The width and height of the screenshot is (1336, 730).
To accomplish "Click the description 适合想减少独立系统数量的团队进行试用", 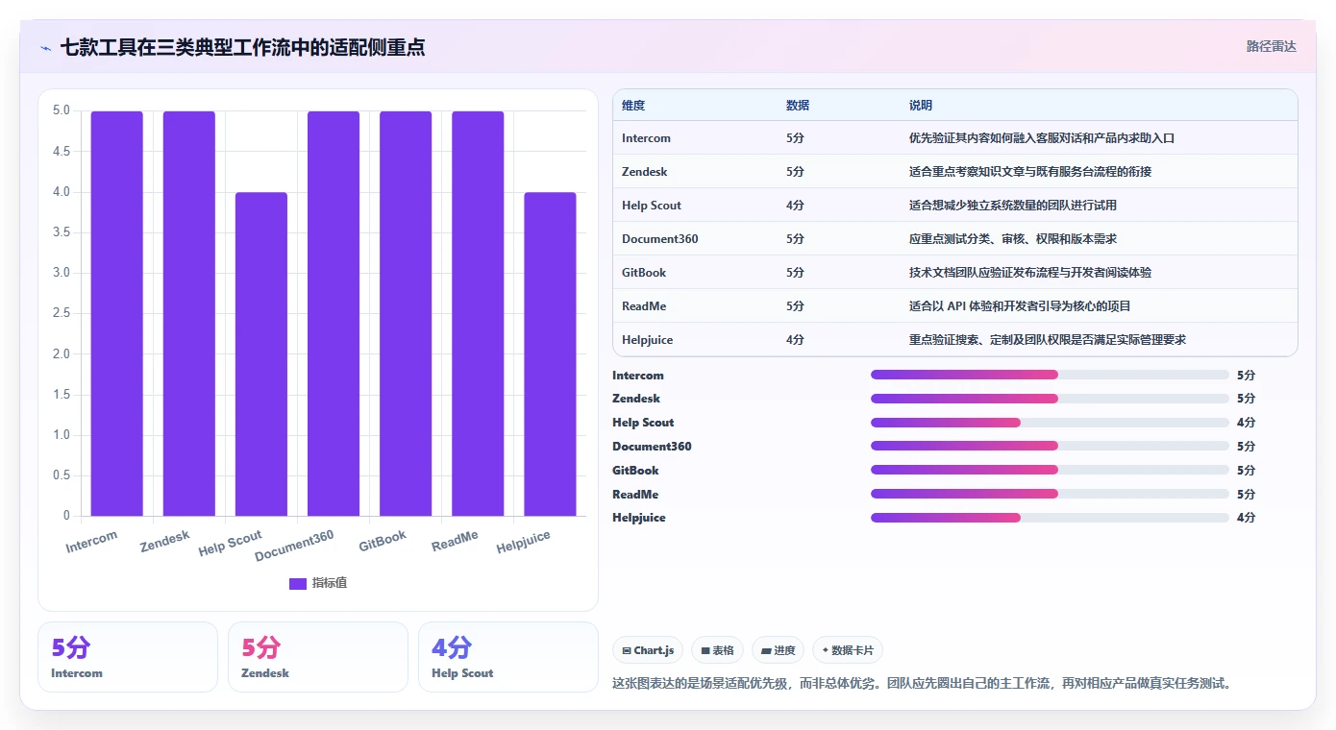I will [x=1013, y=206].
